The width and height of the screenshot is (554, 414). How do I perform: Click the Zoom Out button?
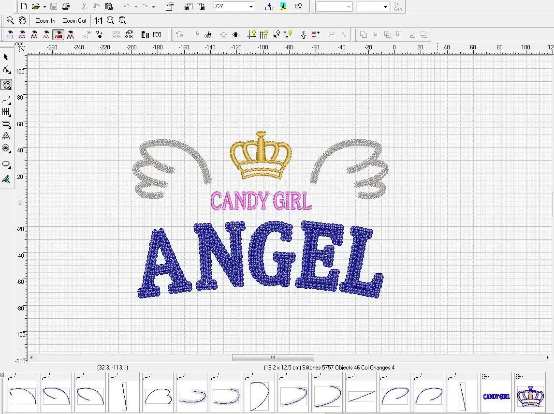74,21
